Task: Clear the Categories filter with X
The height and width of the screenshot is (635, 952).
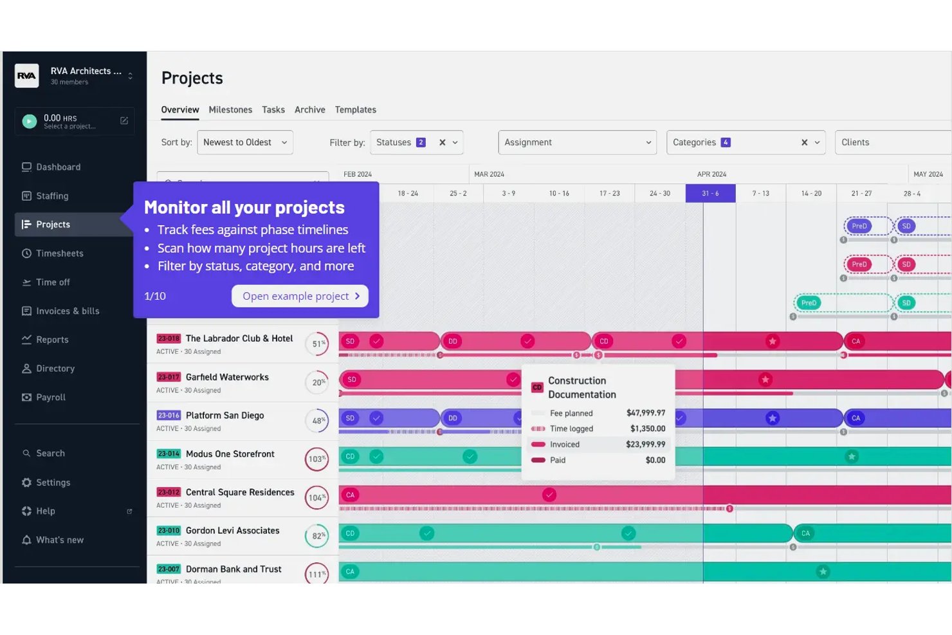Action: tap(804, 143)
